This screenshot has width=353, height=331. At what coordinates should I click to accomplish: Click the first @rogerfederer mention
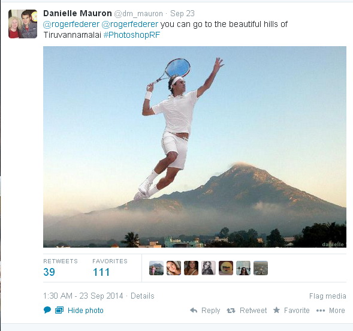(x=71, y=24)
